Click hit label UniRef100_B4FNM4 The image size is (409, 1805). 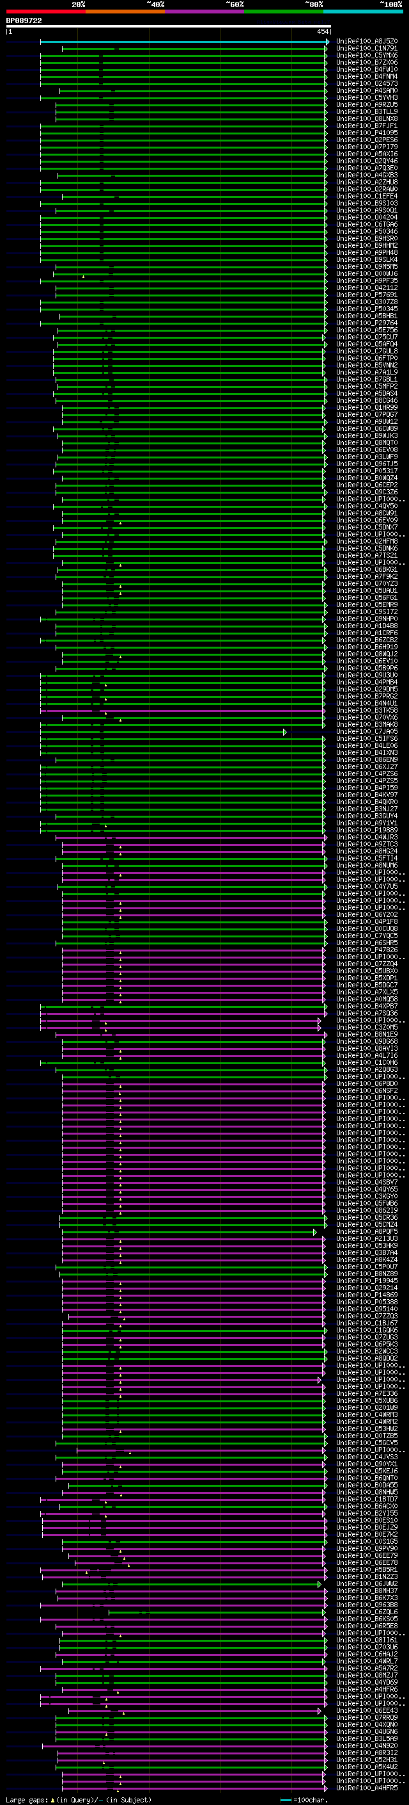[x=367, y=76]
